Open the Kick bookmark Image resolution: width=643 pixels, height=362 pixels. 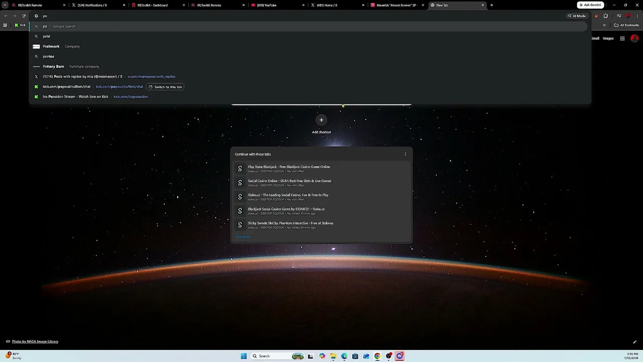click(20, 25)
